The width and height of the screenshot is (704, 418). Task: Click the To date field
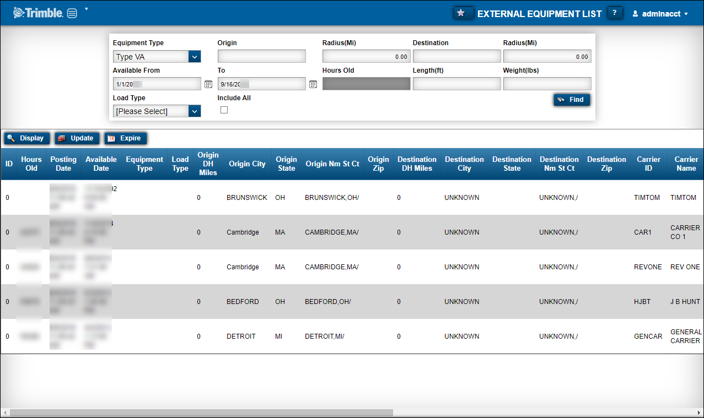point(261,84)
